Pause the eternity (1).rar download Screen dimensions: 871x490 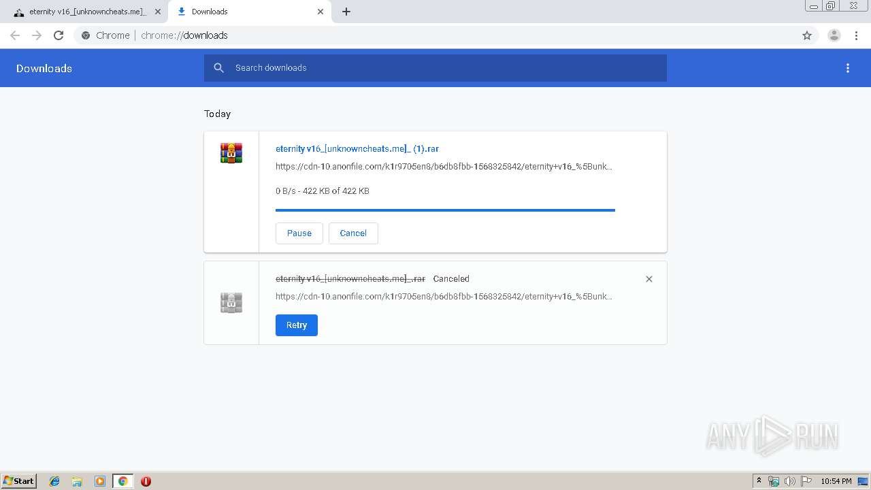point(299,233)
